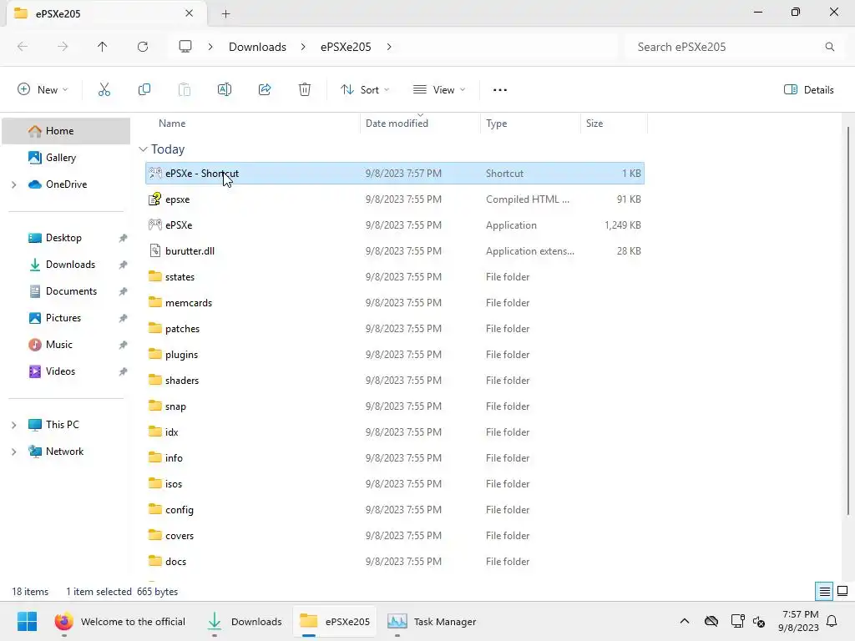Select the docs folder
Viewport: 855px width, 641px height.
pos(395,562)
